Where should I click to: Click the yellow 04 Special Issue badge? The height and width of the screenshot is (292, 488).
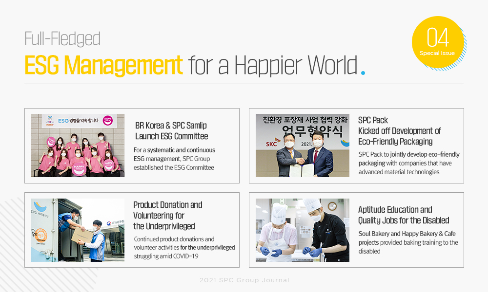coord(438,41)
